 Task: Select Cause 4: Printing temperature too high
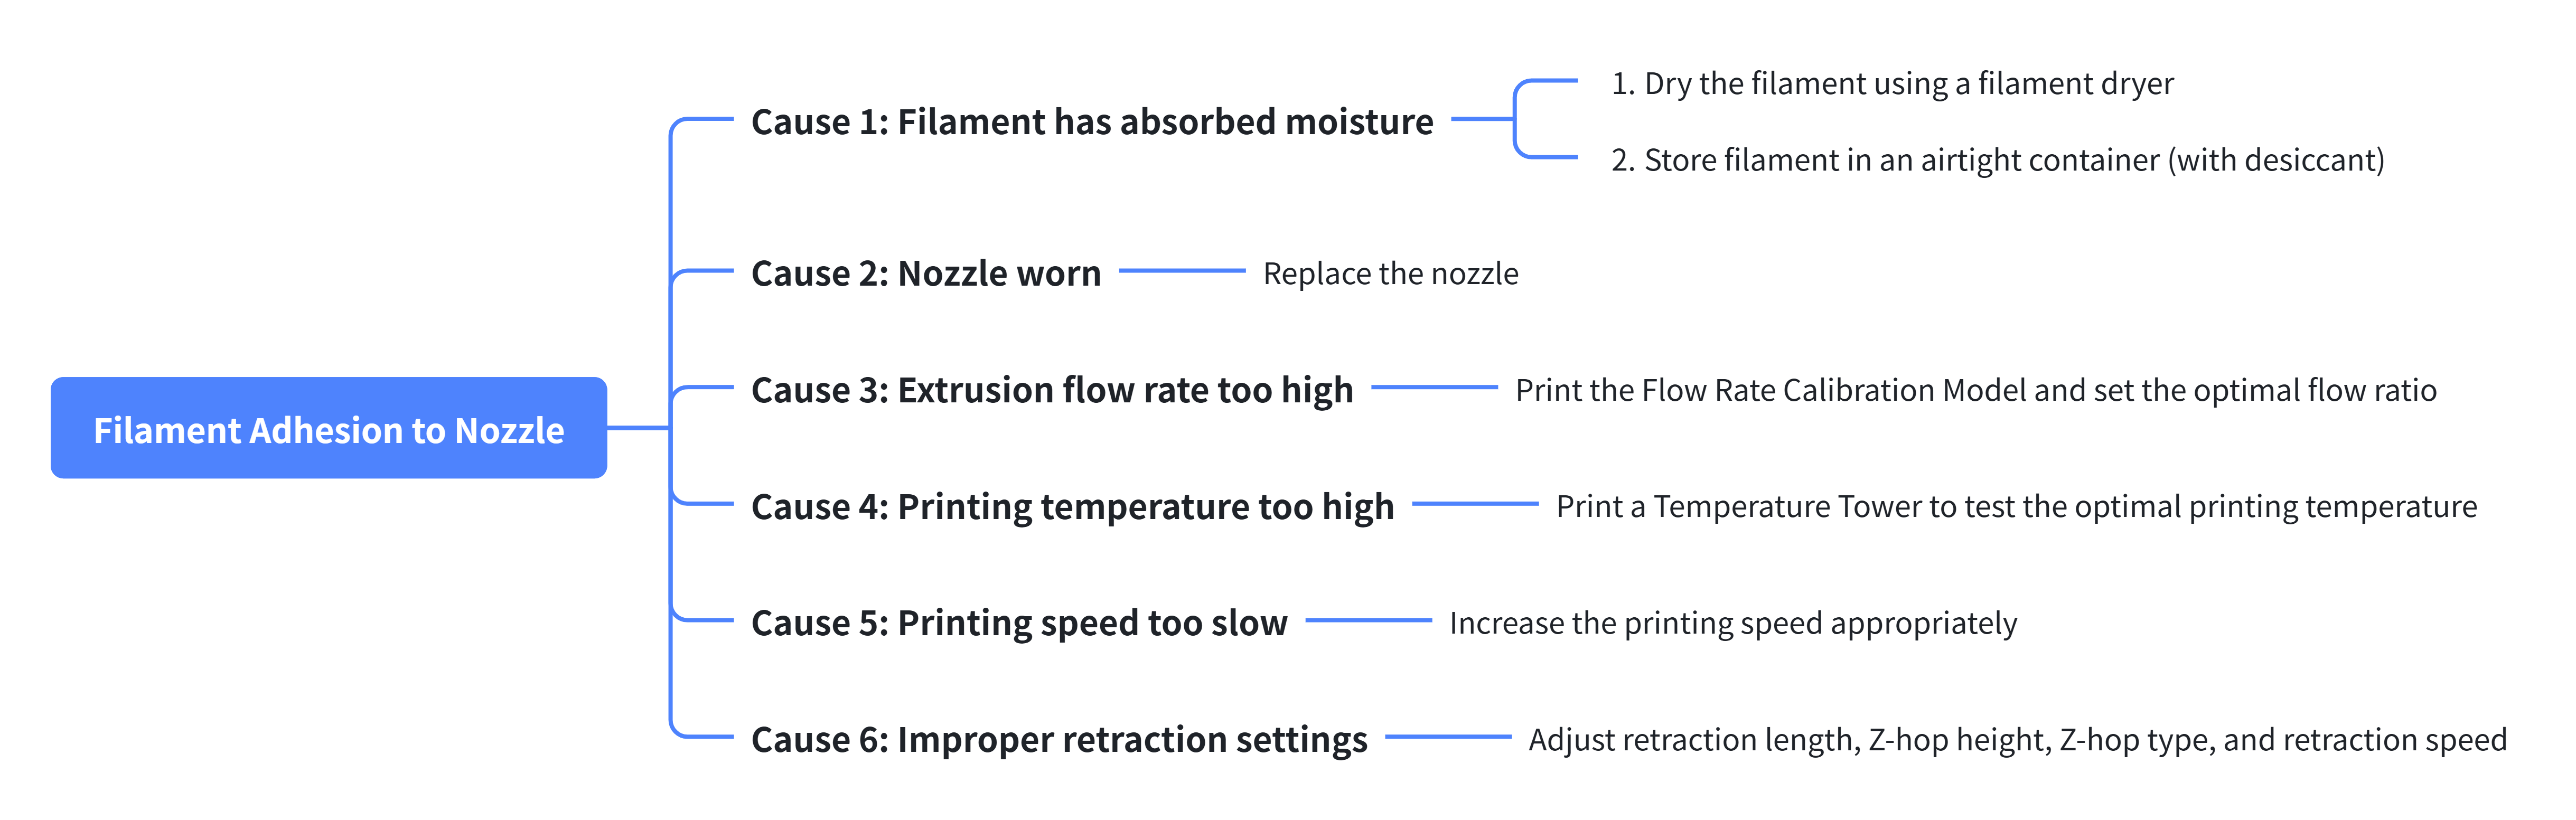[1072, 506]
